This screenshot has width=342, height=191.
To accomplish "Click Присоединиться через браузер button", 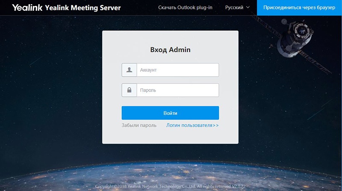I will click(x=299, y=8).
